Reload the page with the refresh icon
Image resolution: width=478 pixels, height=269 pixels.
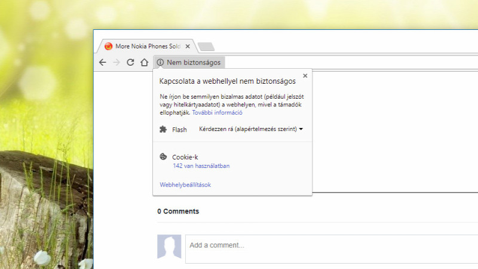click(x=130, y=62)
